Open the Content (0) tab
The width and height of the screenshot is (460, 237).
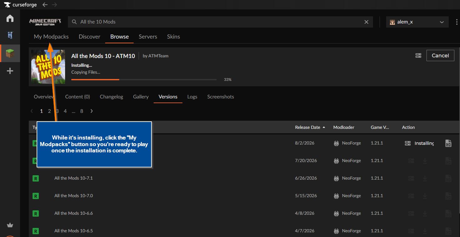point(78,97)
